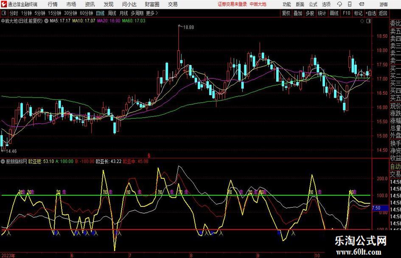Switch to 15分钟 chart period

(54, 13)
